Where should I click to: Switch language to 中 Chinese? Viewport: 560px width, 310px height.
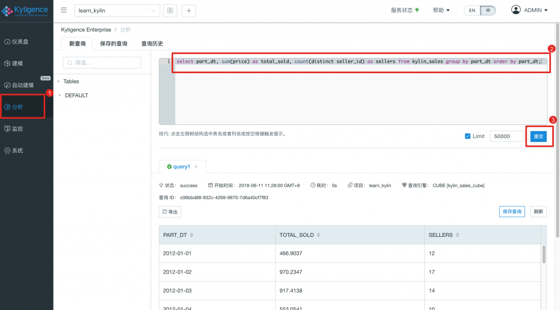[488, 10]
